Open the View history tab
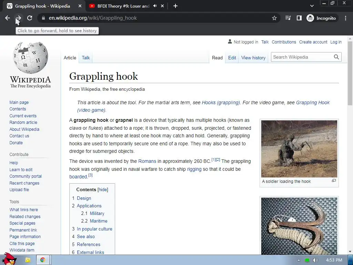 tap(253, 58)
